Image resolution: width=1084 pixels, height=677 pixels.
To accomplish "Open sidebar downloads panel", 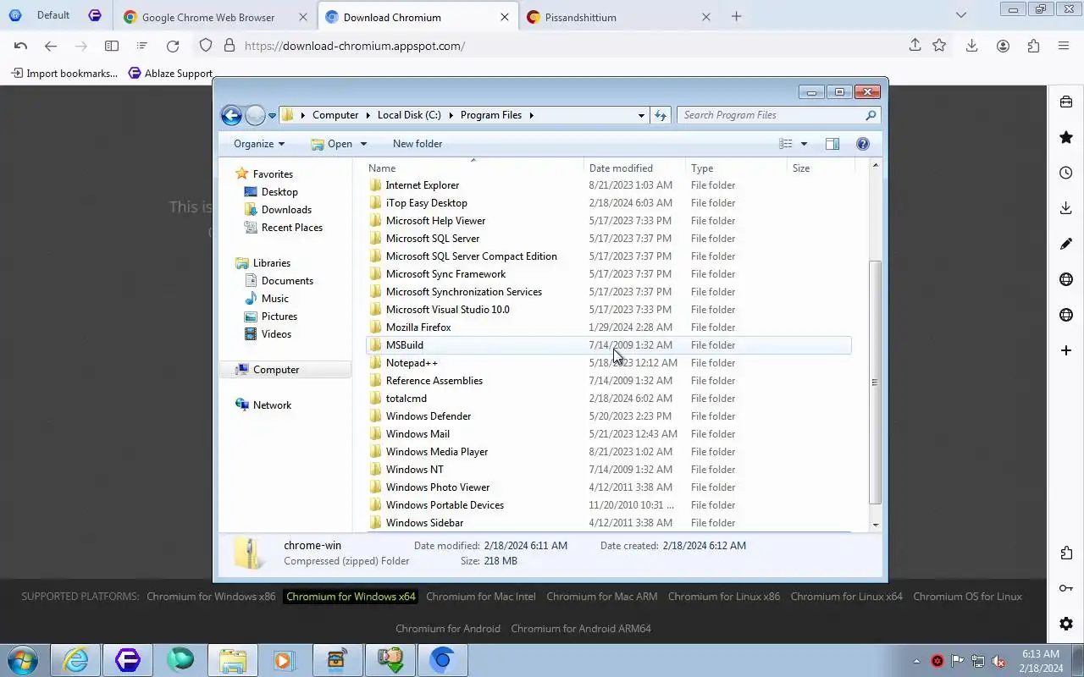I will [x=1066, y=208].
